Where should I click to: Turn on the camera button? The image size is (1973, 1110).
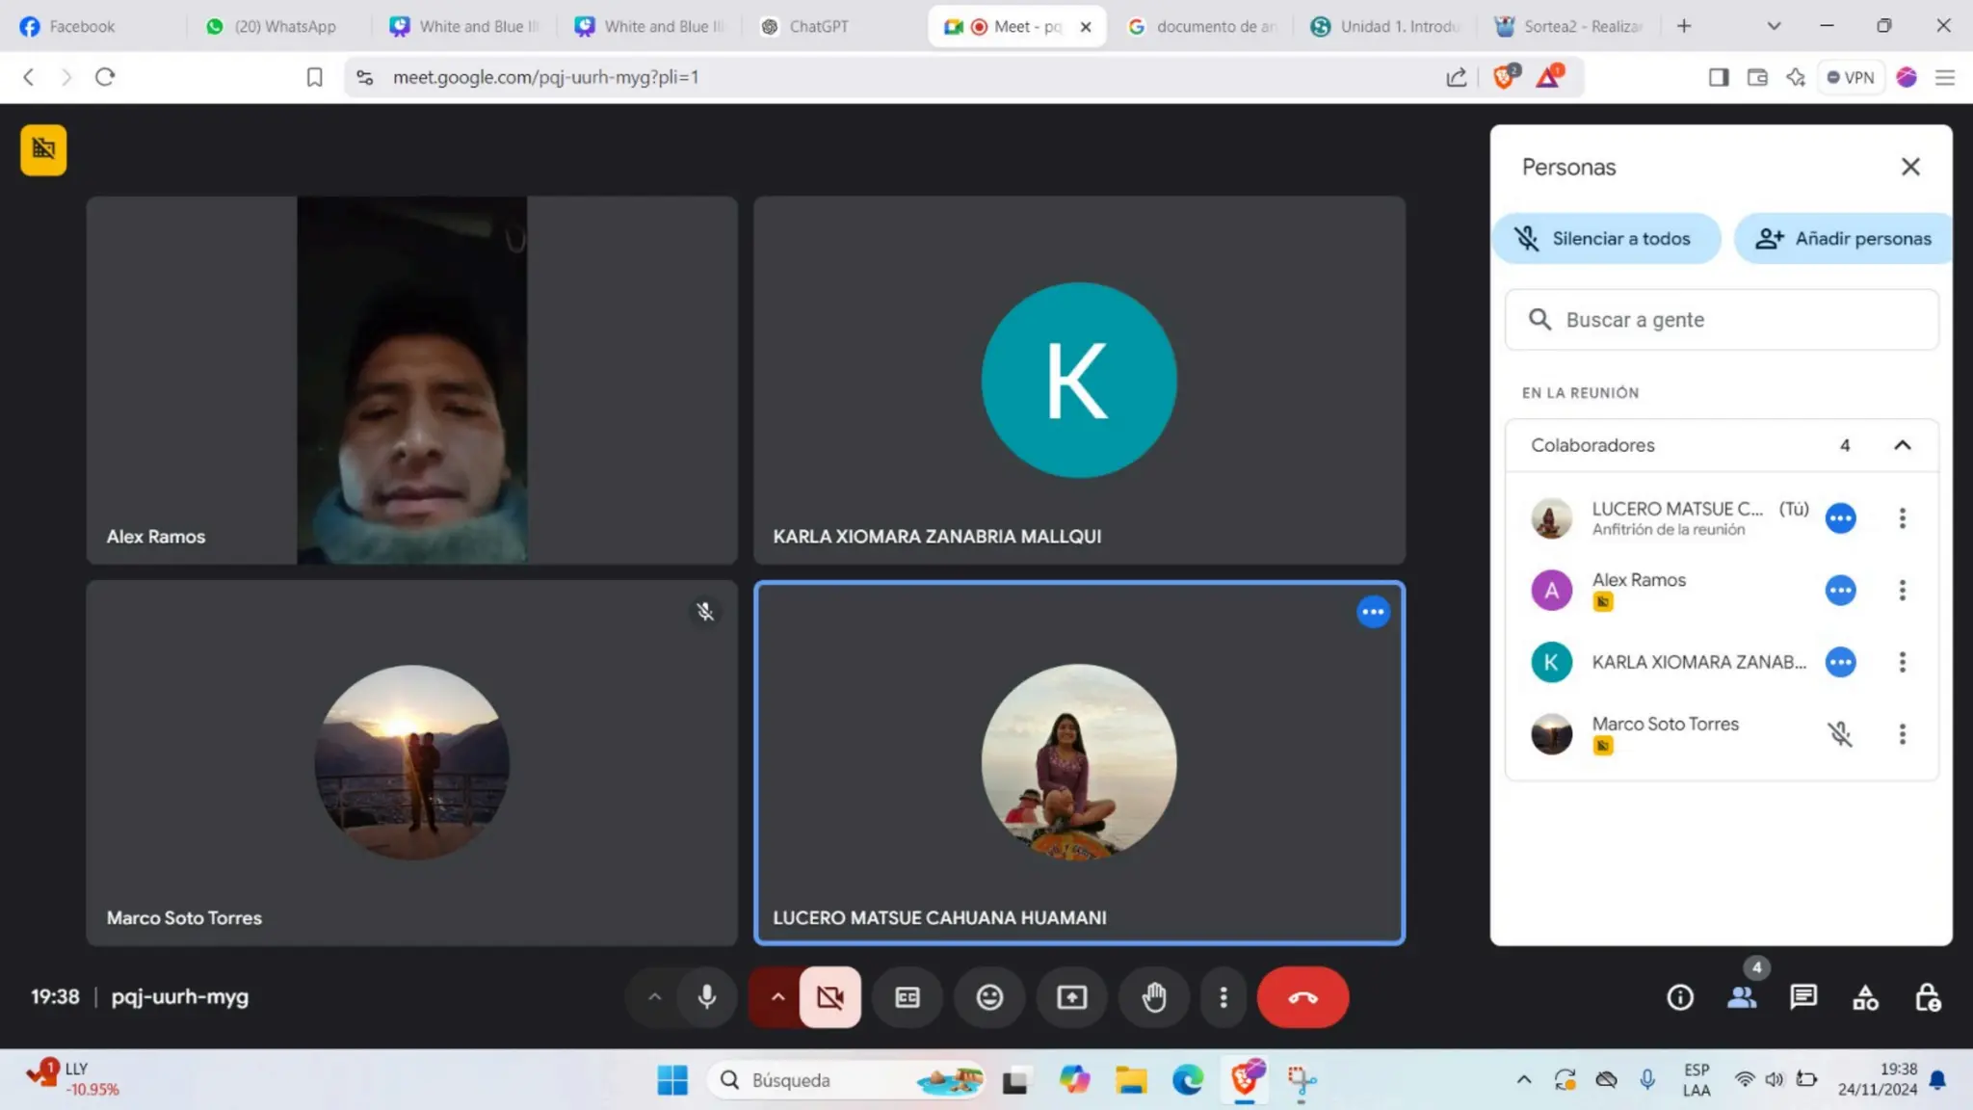click(x=829, y=997)
